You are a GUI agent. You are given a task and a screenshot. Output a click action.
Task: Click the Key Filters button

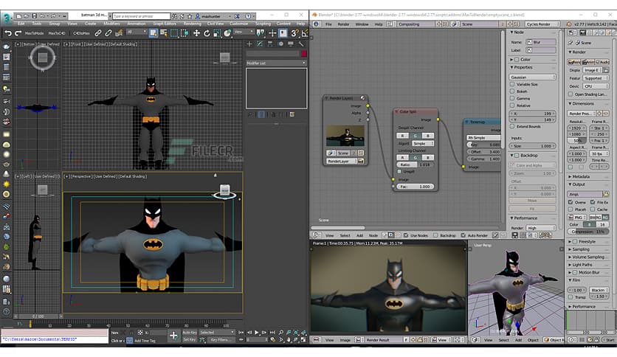[x=220, y=340]
